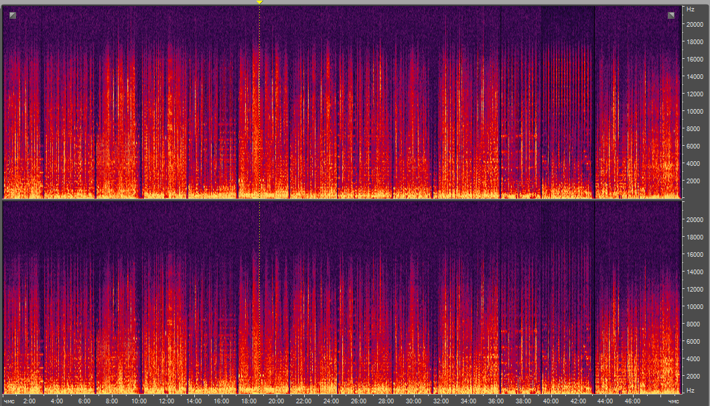Click the left 'чмс' time format label
Screen dimensions: 710x406
tap(9, 401)
